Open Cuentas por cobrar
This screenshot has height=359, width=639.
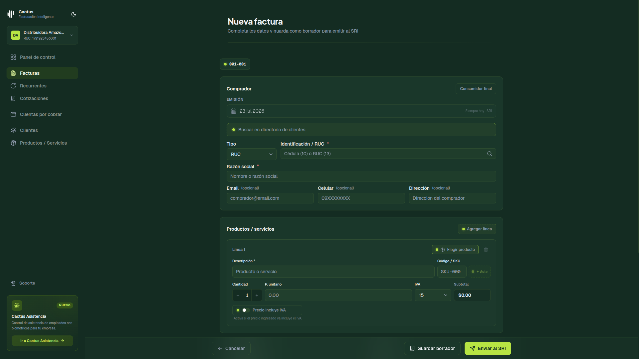(42, 114)
